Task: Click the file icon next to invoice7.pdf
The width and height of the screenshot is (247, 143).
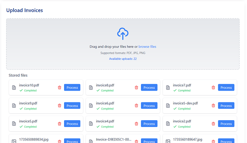Action: tap(168, 87)
